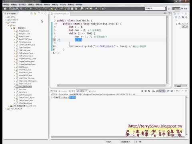
Task: Minimize the Package Explorer panel
Action: [42, 14]
